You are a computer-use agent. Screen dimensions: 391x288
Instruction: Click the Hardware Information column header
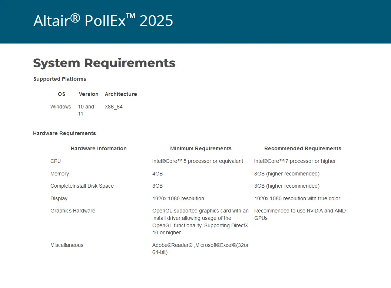click(x=99, y=148)
